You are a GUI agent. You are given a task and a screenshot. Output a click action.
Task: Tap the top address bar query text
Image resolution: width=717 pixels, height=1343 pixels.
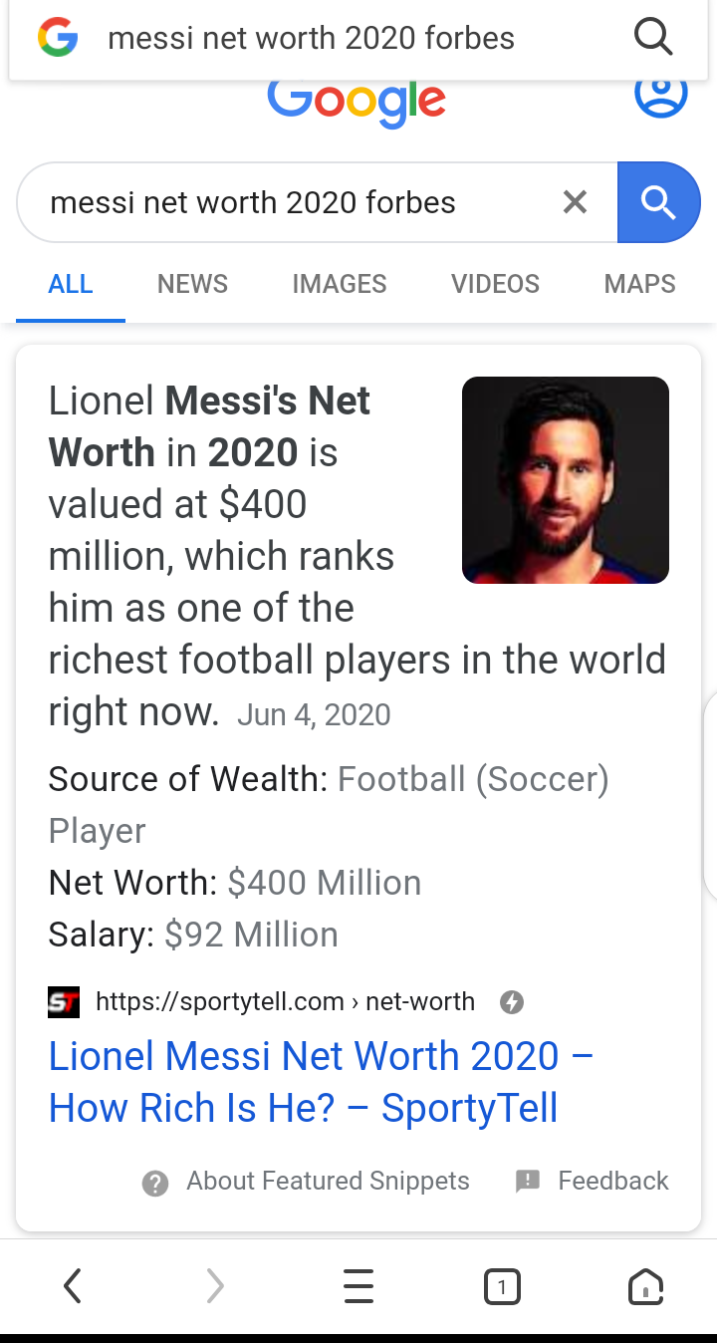[311, 39]
